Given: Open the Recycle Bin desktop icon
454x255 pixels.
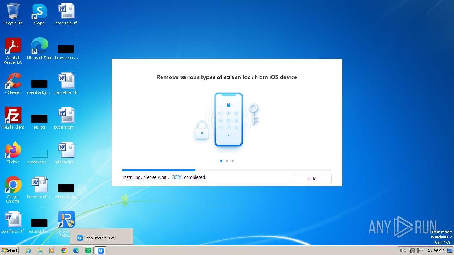Looking at the screenshot, I should pyautogui.click(x=13, y=14).
